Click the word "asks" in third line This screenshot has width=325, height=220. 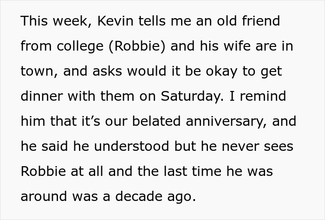107,71
